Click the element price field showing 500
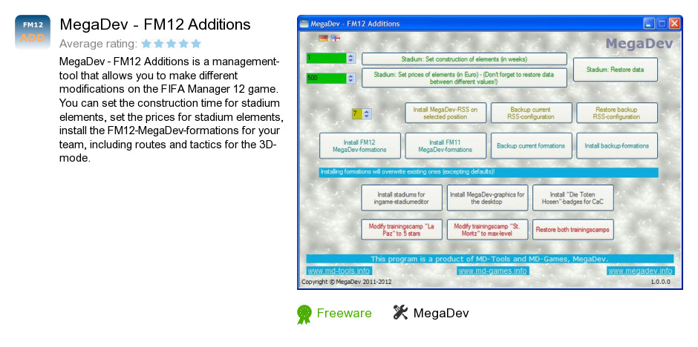 326,78
